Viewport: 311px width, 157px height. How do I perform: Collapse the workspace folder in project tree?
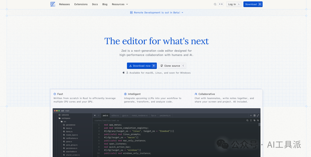point(65,118)
